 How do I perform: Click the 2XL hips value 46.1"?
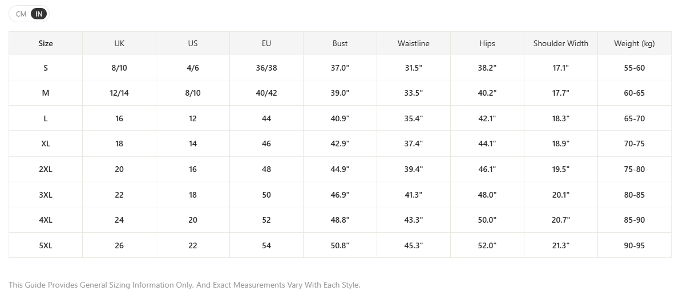click(487, 169)
